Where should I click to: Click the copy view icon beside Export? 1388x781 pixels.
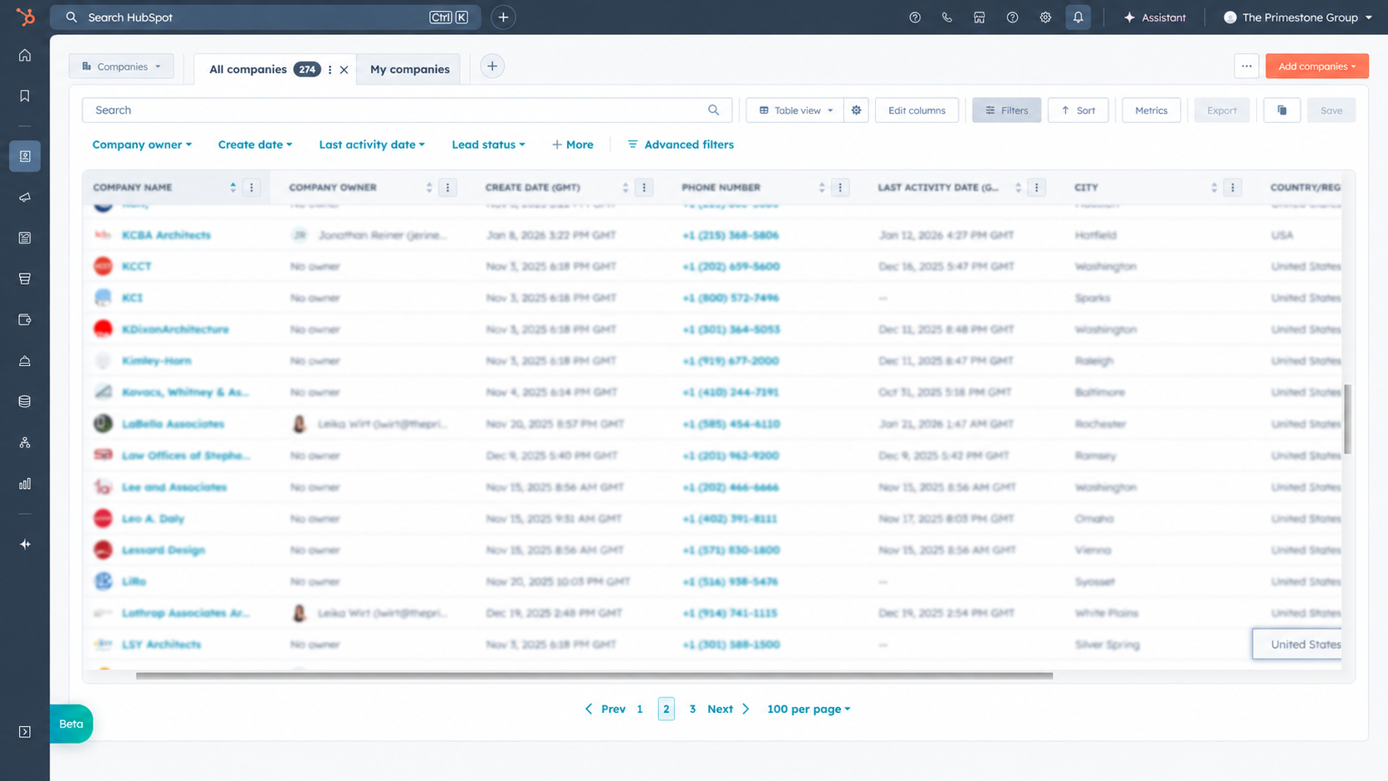pyautogui.click(x=1282, y=110)
